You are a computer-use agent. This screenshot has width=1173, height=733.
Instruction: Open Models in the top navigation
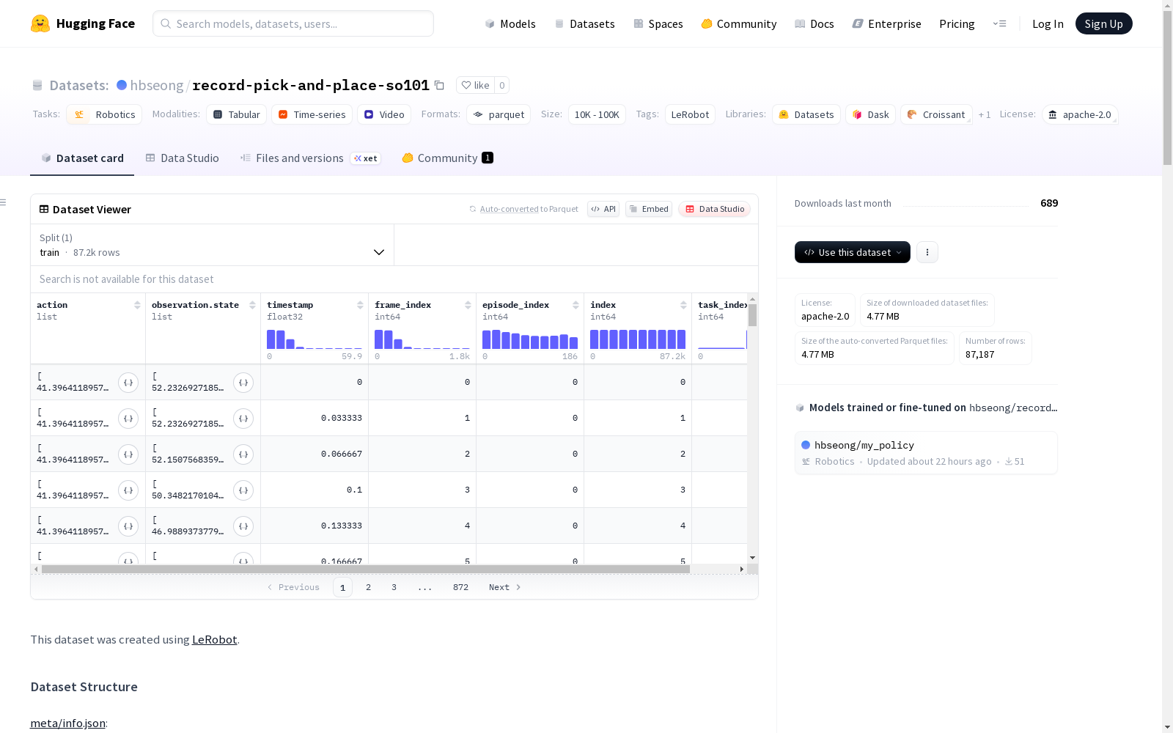coord(510,23)
